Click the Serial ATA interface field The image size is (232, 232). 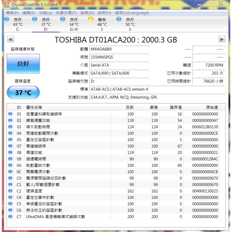119,65
